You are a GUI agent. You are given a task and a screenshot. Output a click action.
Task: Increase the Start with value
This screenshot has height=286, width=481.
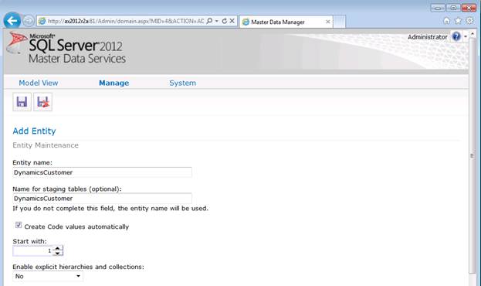tap(58, 248)
